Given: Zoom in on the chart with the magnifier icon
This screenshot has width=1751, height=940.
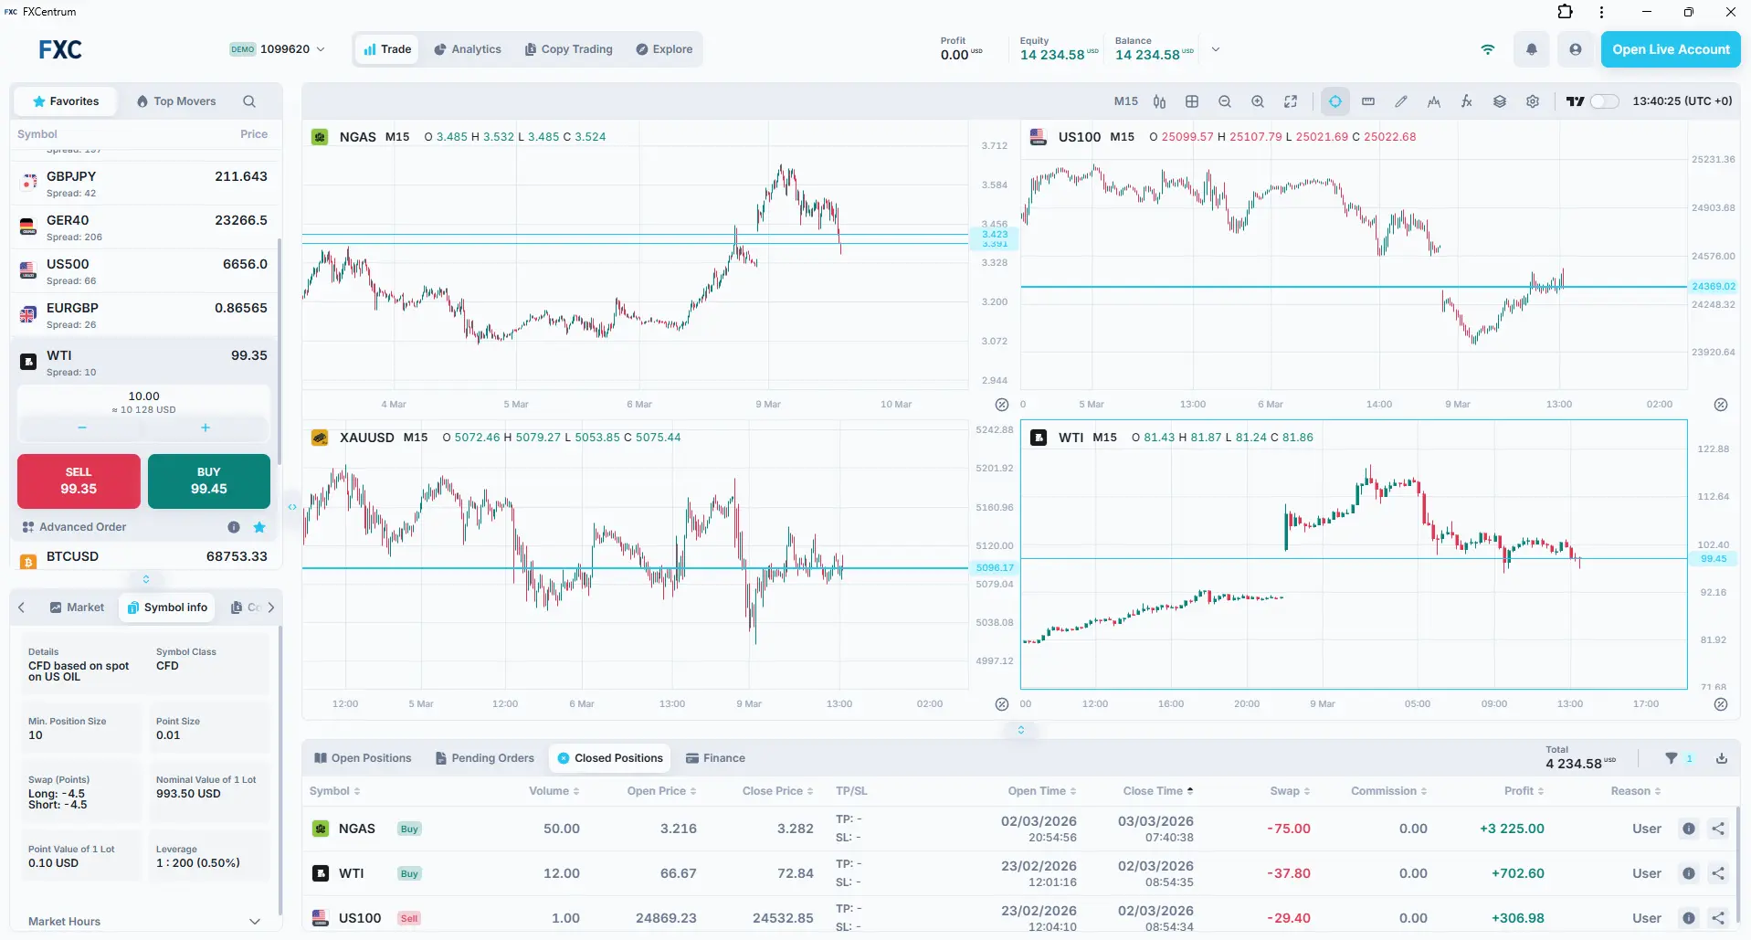Looking at the screenshot, I should pos(1257,100).
